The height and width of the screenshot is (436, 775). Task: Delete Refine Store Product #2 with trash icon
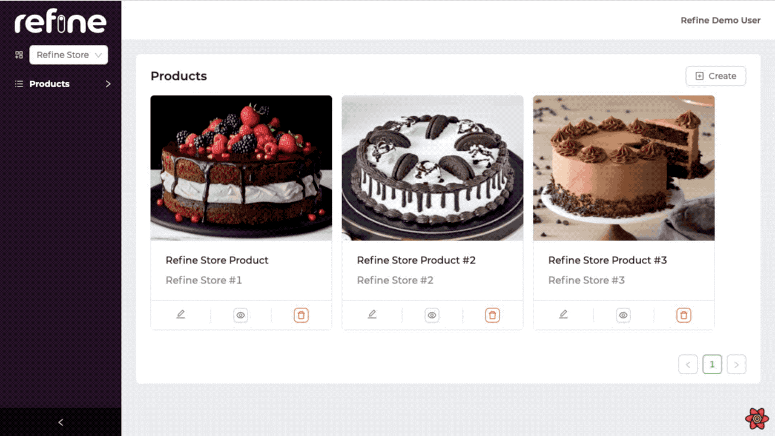pos(492,315)
